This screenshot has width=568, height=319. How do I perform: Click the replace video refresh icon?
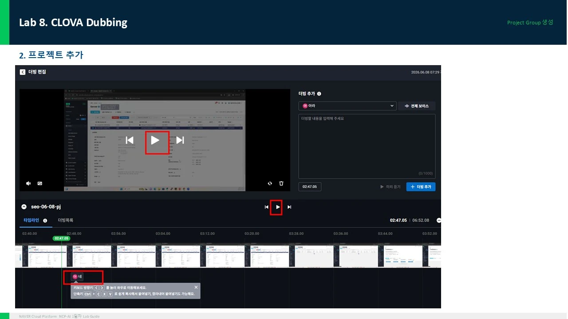pos(270,183)
